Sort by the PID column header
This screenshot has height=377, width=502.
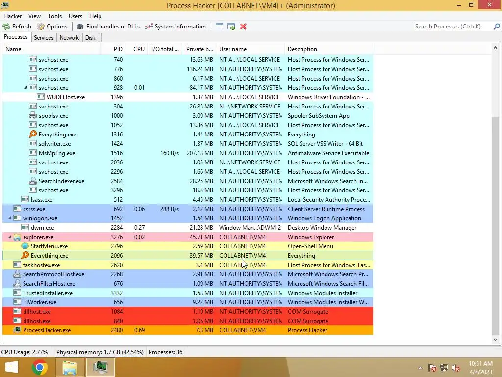click(113, 49)
